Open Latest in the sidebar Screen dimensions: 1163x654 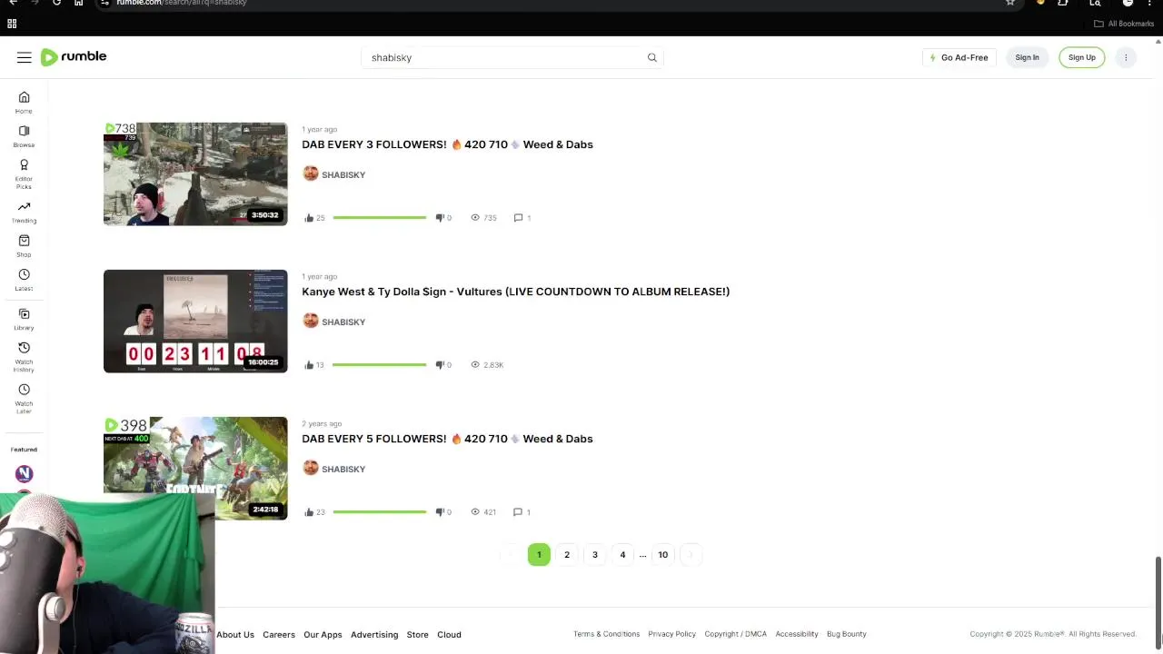pyautogui.click(x=24, y=280)
